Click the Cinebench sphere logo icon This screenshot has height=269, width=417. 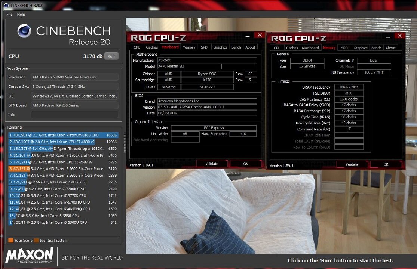[24, 31]
